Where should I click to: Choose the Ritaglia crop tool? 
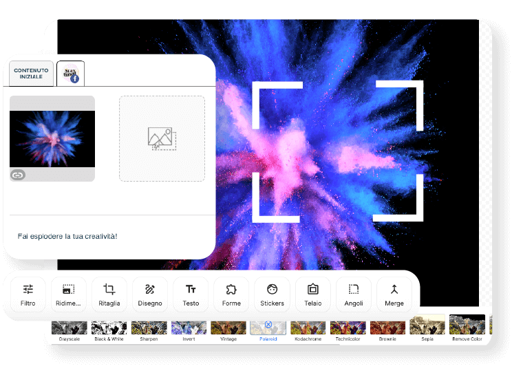click(x=109, y=295)
